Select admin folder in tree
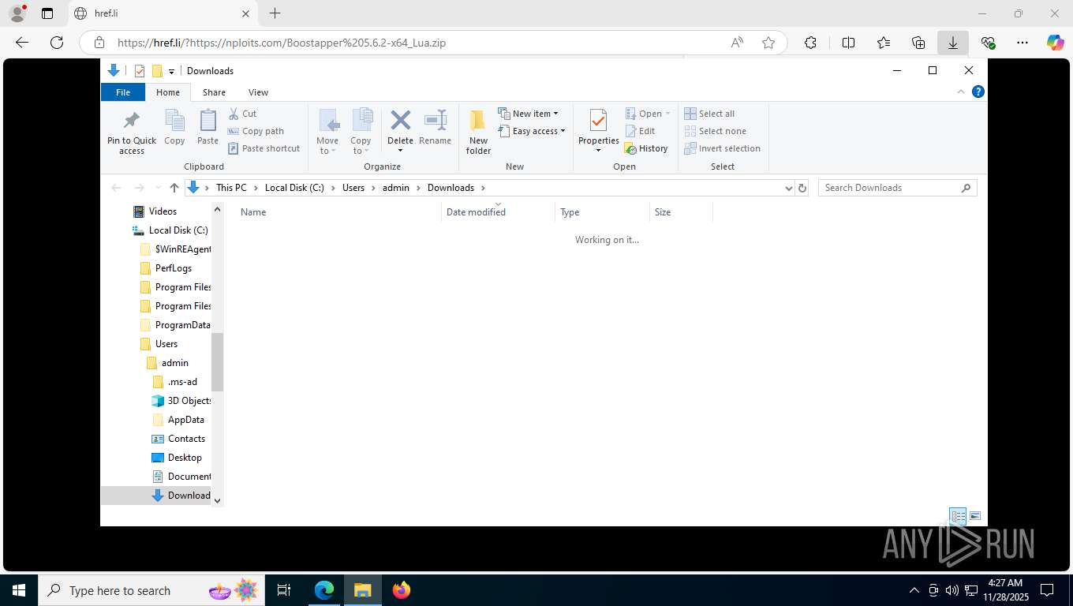The height and width of the screenshot is (606, 1073). pyautogui.click(x=174, y=363)
